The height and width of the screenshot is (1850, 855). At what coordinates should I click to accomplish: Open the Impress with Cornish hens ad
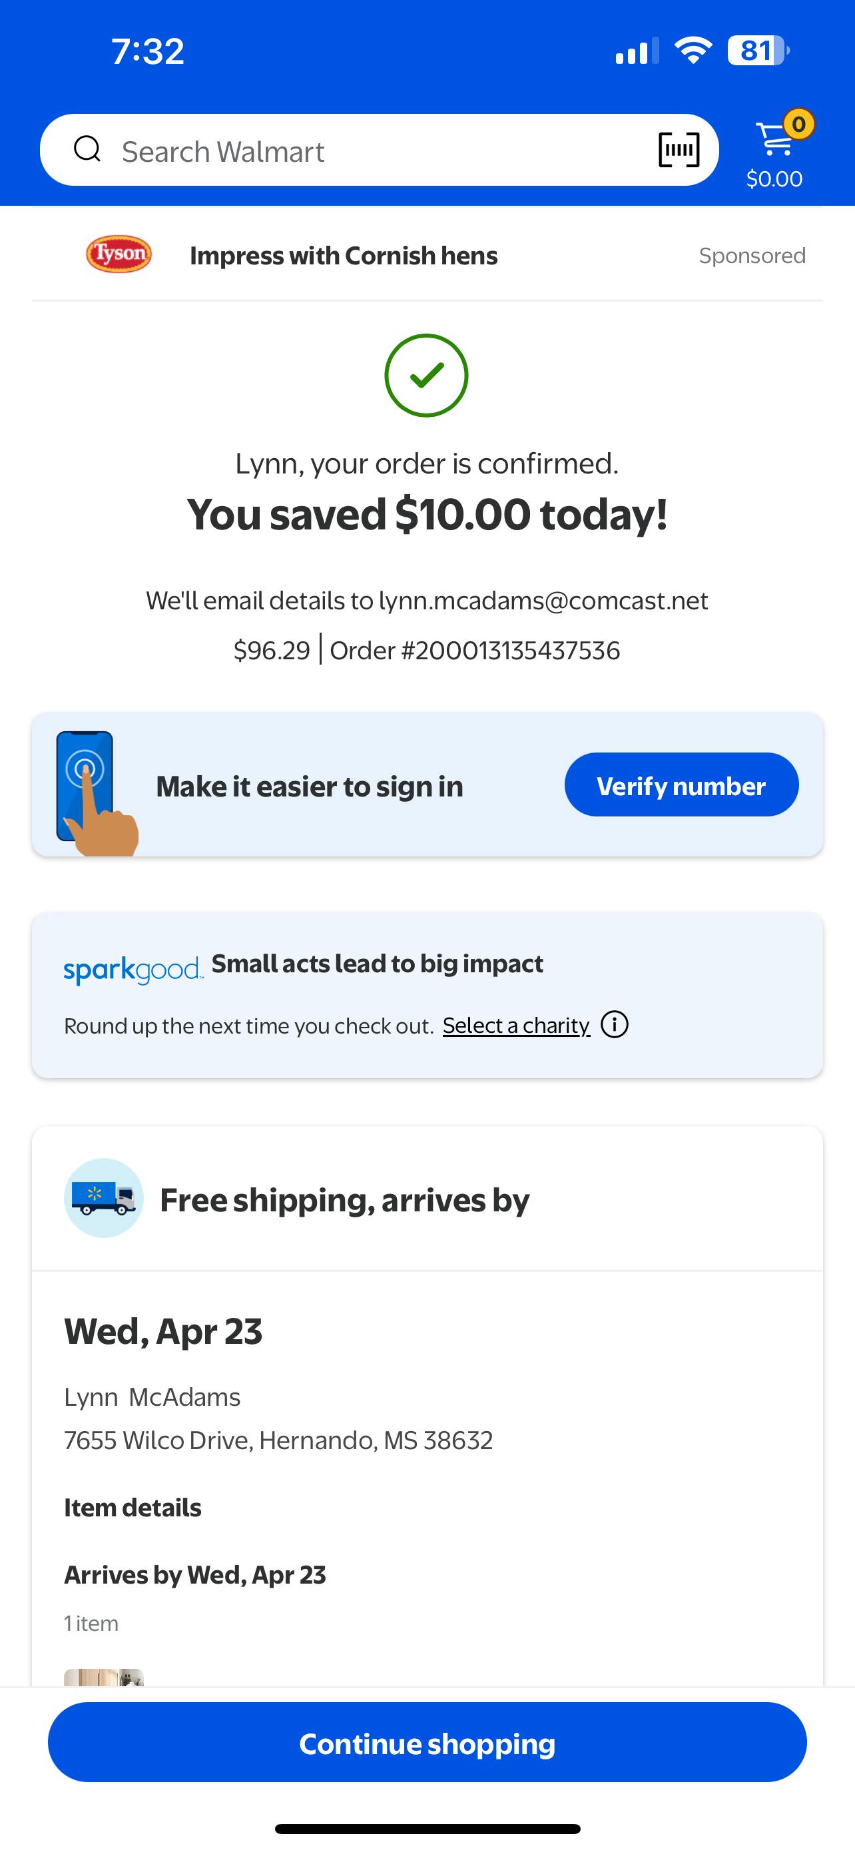click(x=344, y=256)
